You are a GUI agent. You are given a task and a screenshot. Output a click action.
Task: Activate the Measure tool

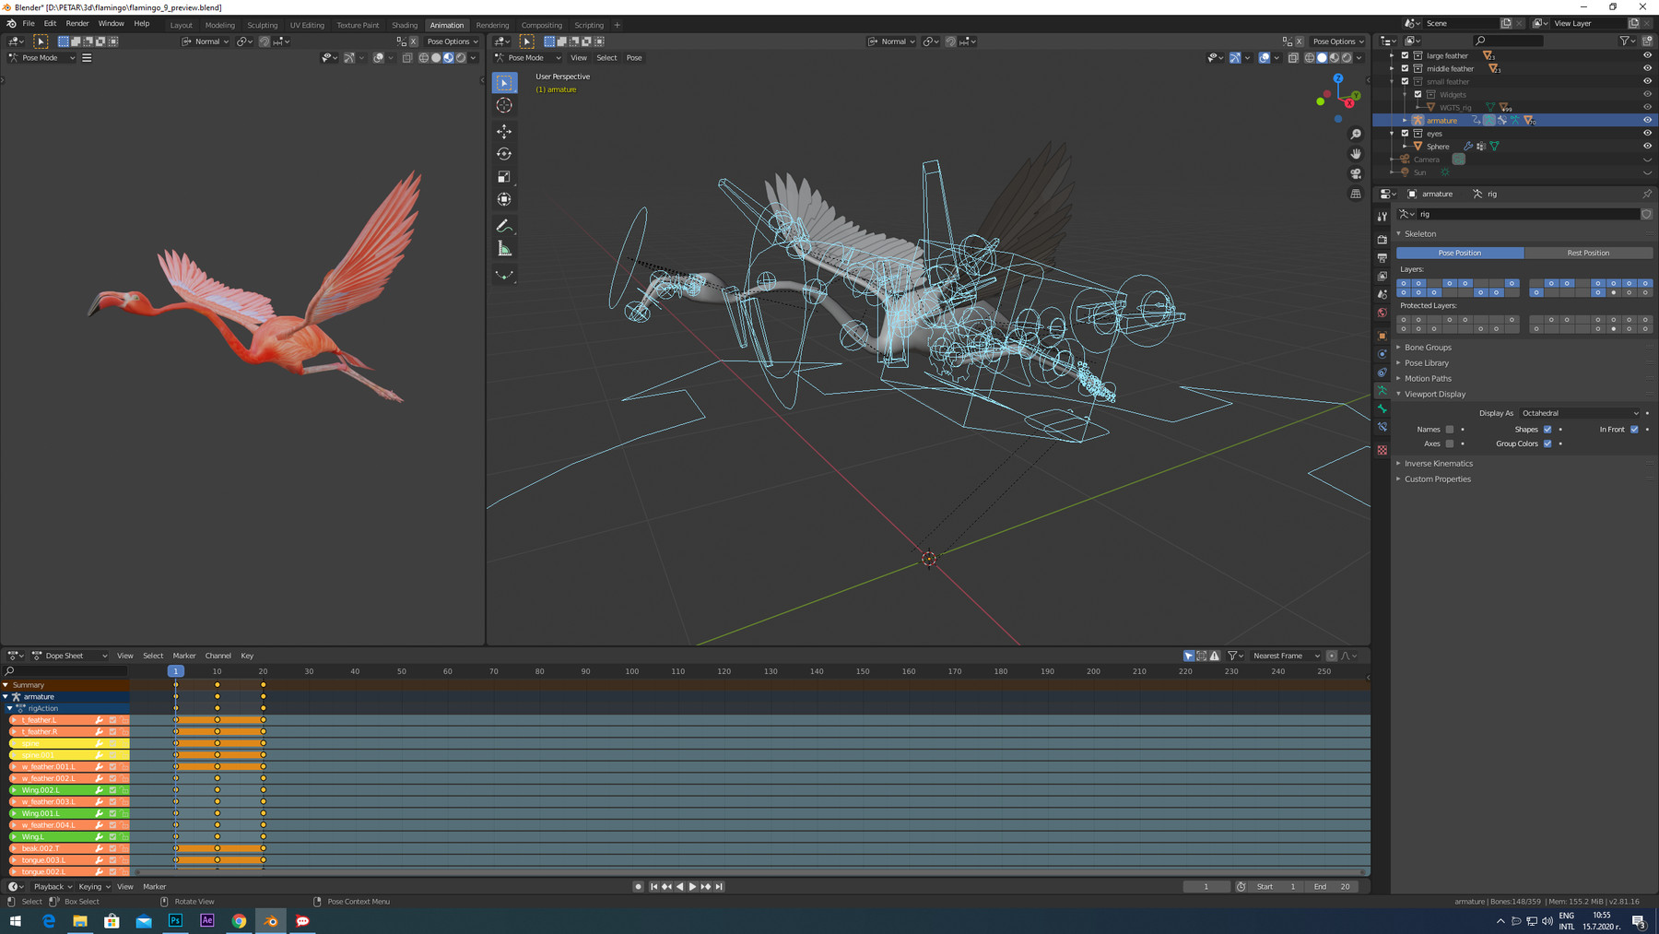[504, 247]
